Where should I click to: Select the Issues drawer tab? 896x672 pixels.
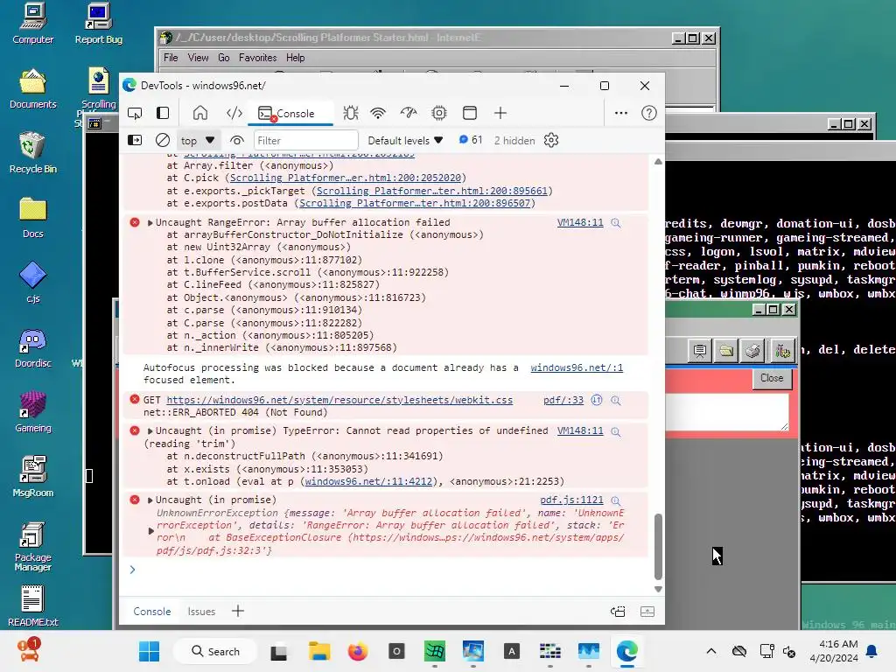pos(202,612)
